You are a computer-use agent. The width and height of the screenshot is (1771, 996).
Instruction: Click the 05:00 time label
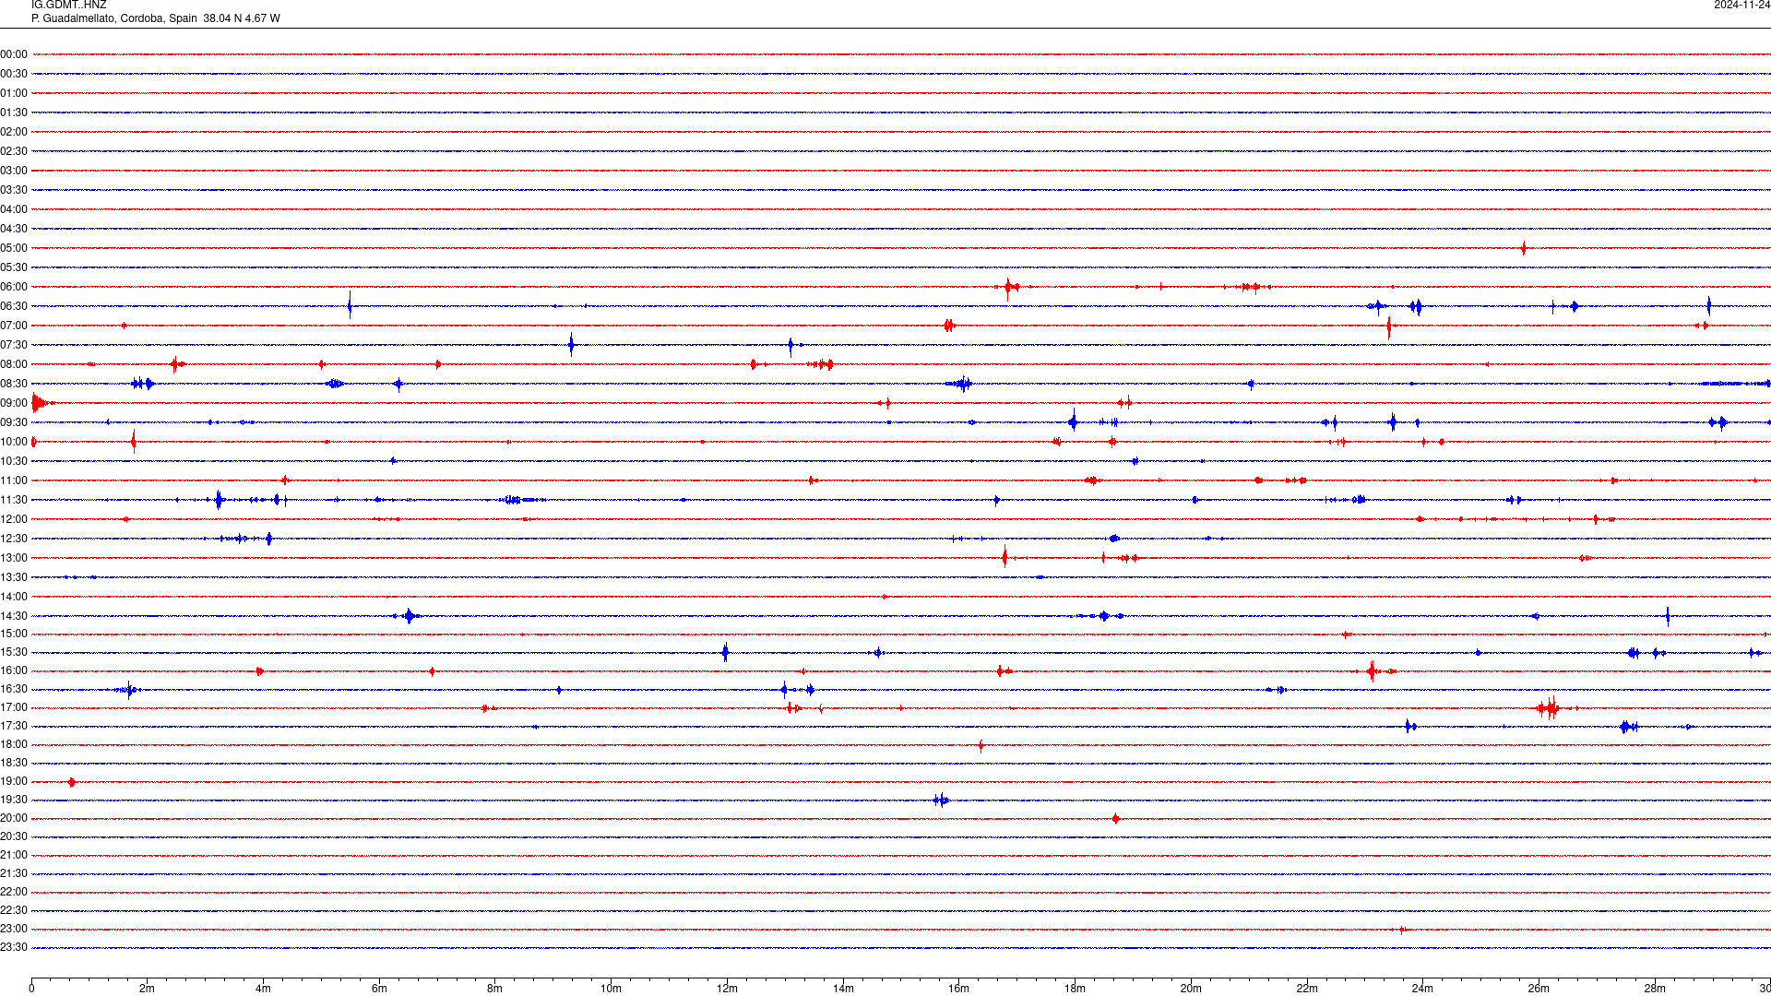[14, 248]
